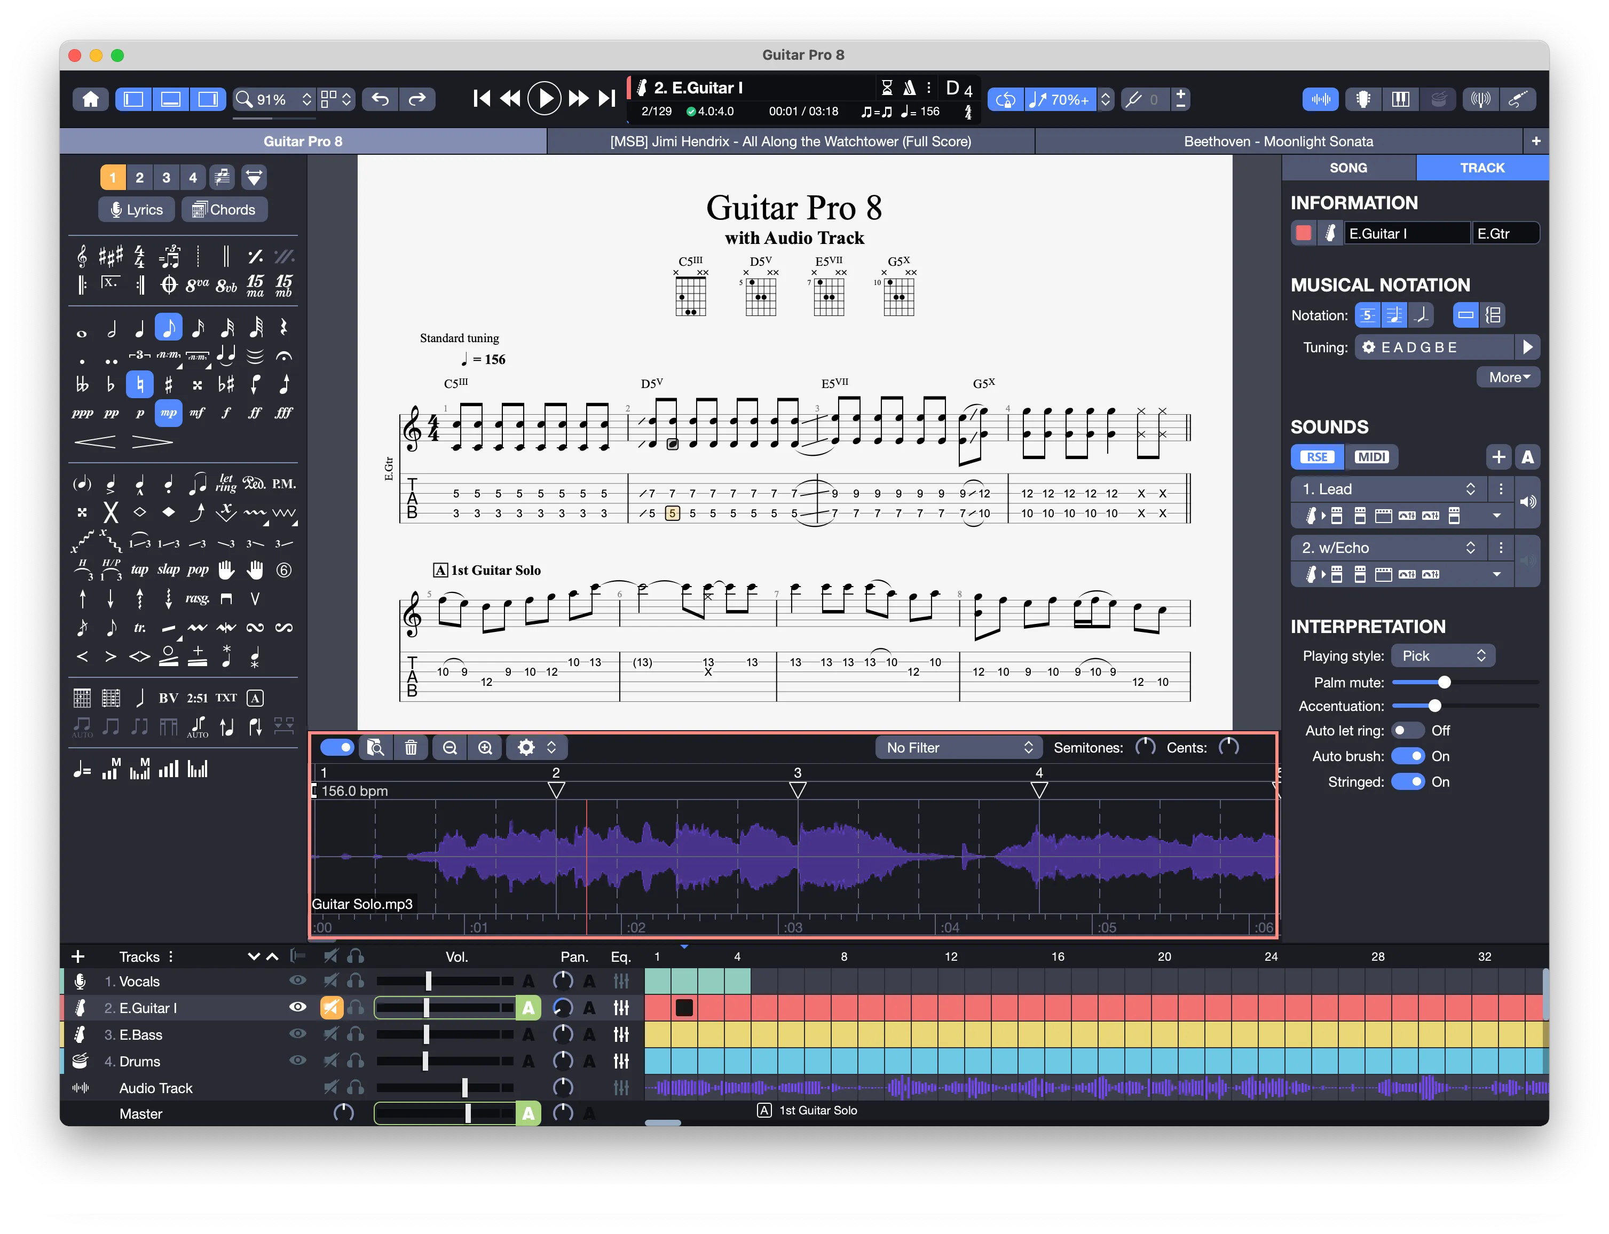Start playback with the play button

click(545, 98)
